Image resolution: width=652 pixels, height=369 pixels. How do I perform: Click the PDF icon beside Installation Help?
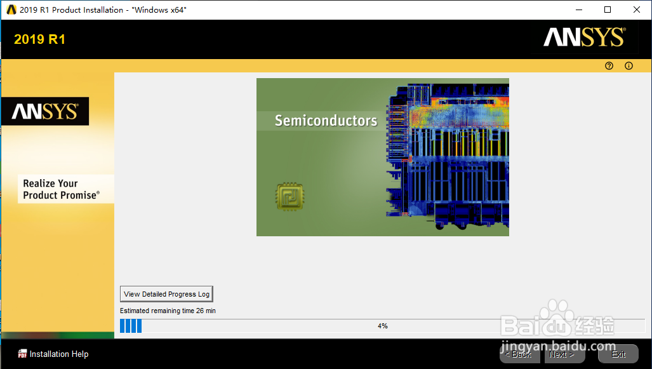pyautogui.click(x=22, y=354)
